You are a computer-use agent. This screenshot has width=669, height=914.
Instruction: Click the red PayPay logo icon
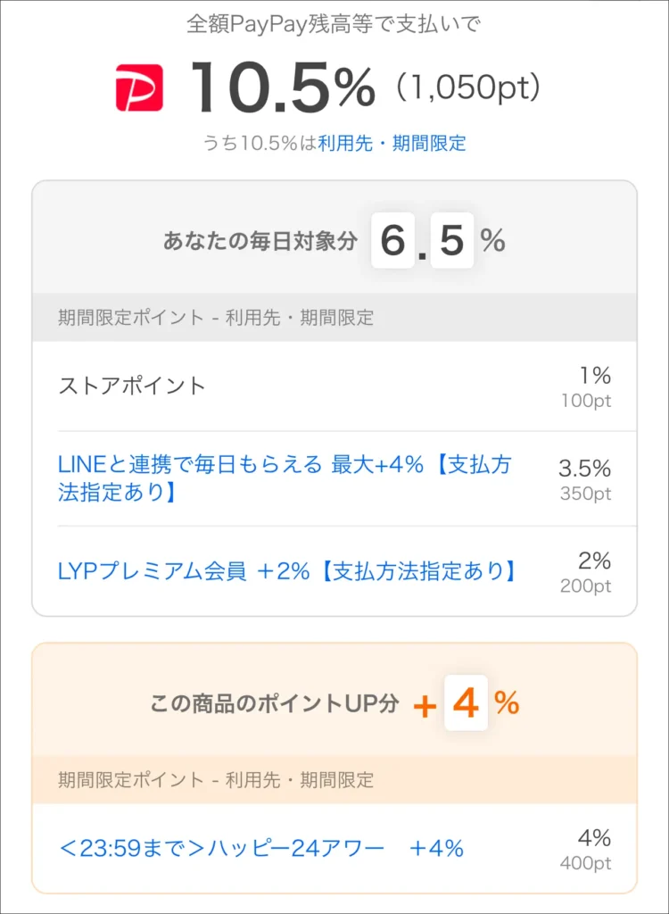point(139,87)
